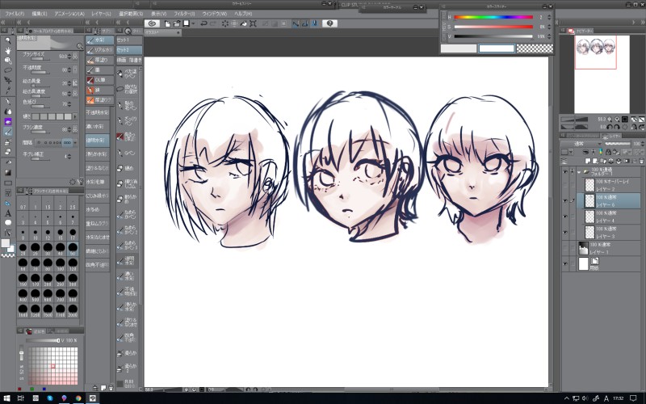The width and height of the screenshot is (646, 404).
Task: Show the overlay layer 2
Action: coord(565,186)
